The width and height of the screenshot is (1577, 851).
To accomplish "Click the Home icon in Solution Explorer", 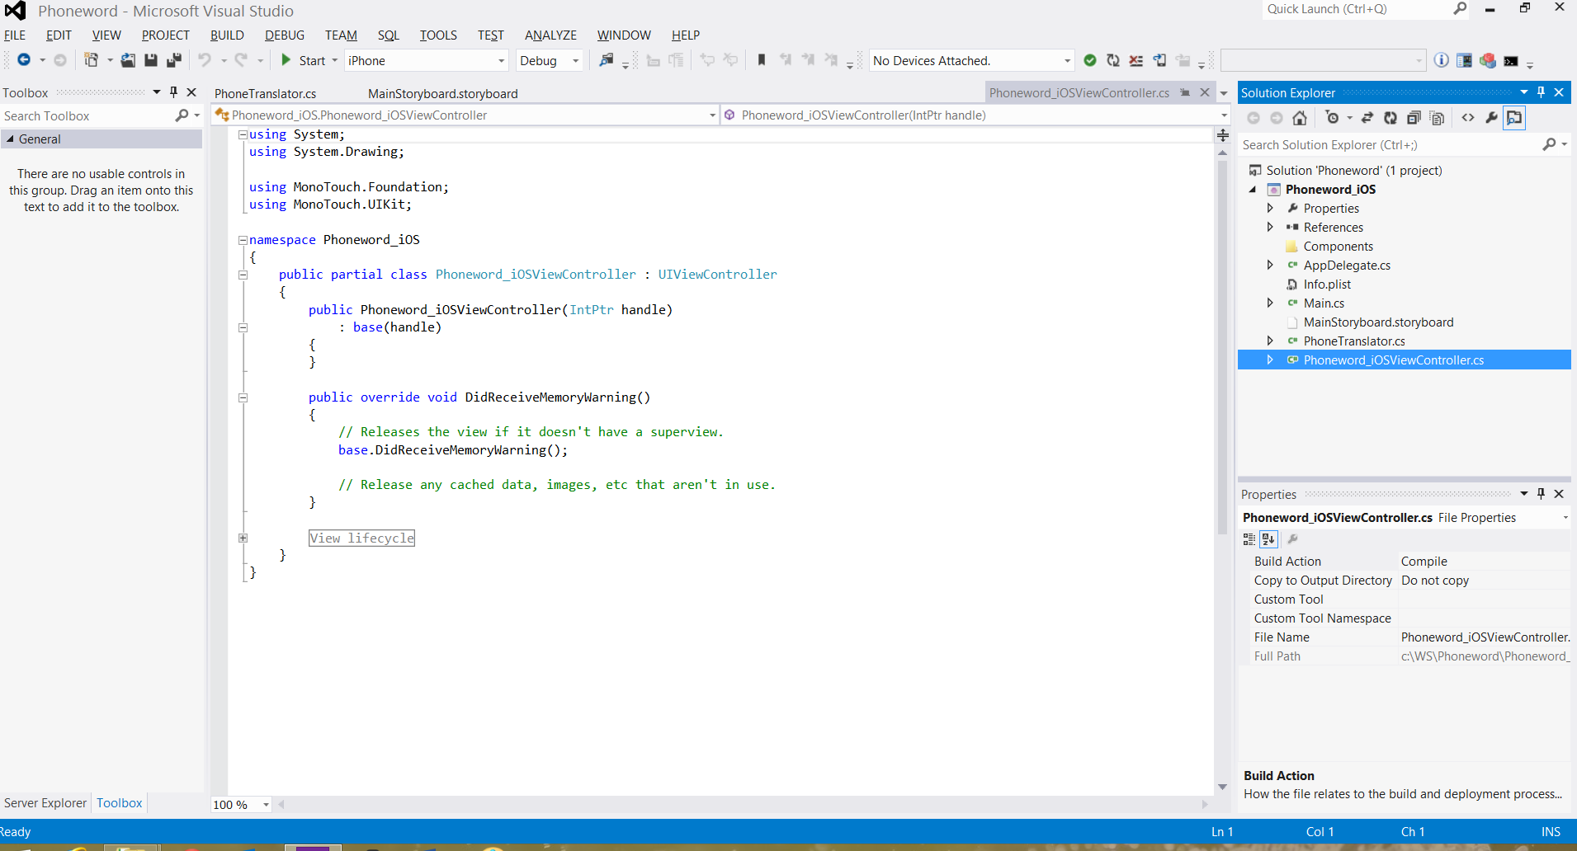I will click(1300, 118).
